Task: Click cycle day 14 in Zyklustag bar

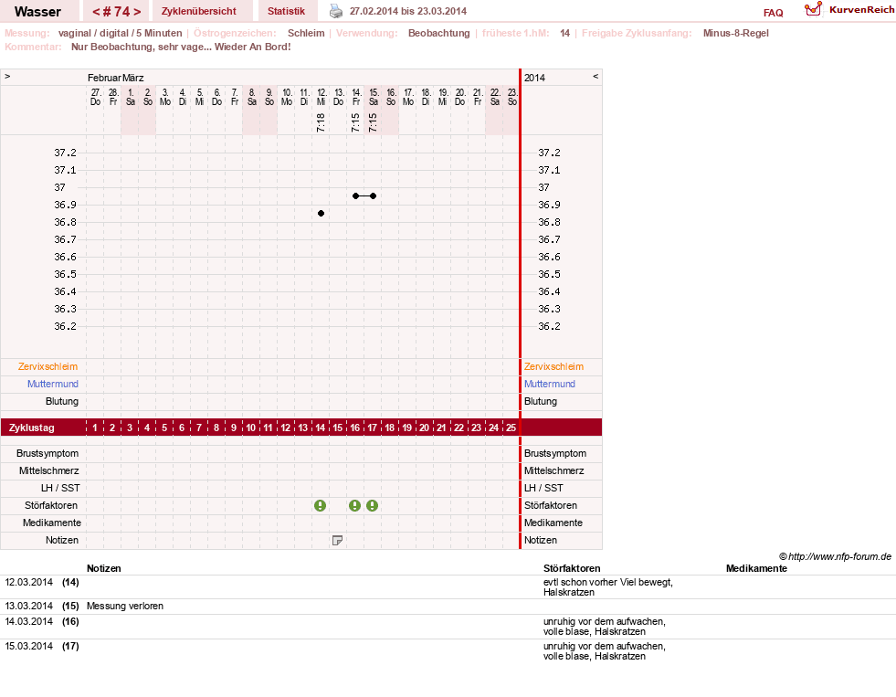Action: [x=320, y=428]
